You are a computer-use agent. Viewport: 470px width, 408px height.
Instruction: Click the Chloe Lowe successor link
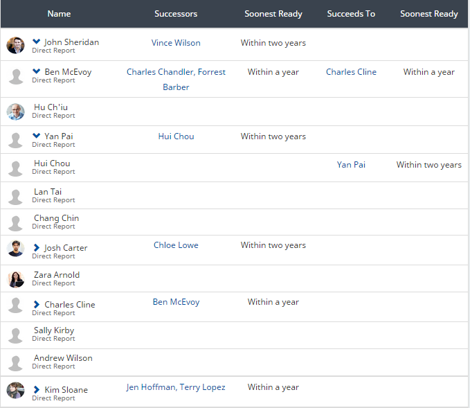176,245
